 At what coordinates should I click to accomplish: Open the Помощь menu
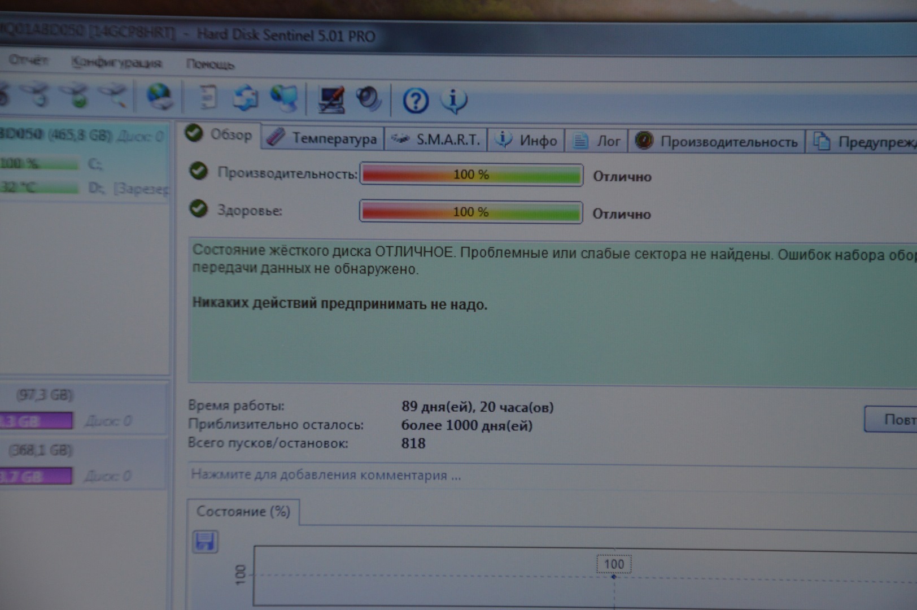210,64
